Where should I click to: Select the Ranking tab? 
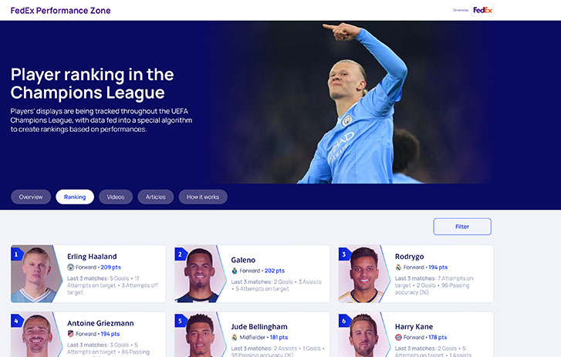pos(75,197)
